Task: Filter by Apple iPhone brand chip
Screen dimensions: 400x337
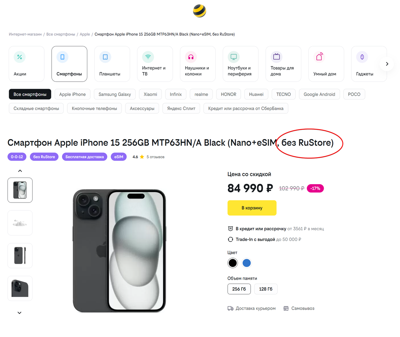Action: [x=72, y=94]
